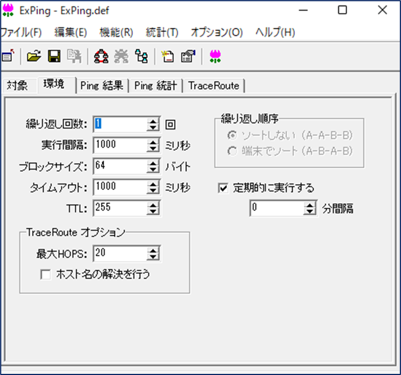The width and height of the screenshot is (401, 375).
Task: Decrease 実行間隔 with the down arrow
Action: tap(153, 149)
